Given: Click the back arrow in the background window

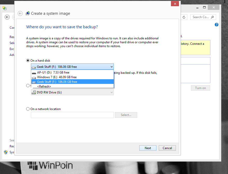Looking at the screenshot, I should pos(7,17).
